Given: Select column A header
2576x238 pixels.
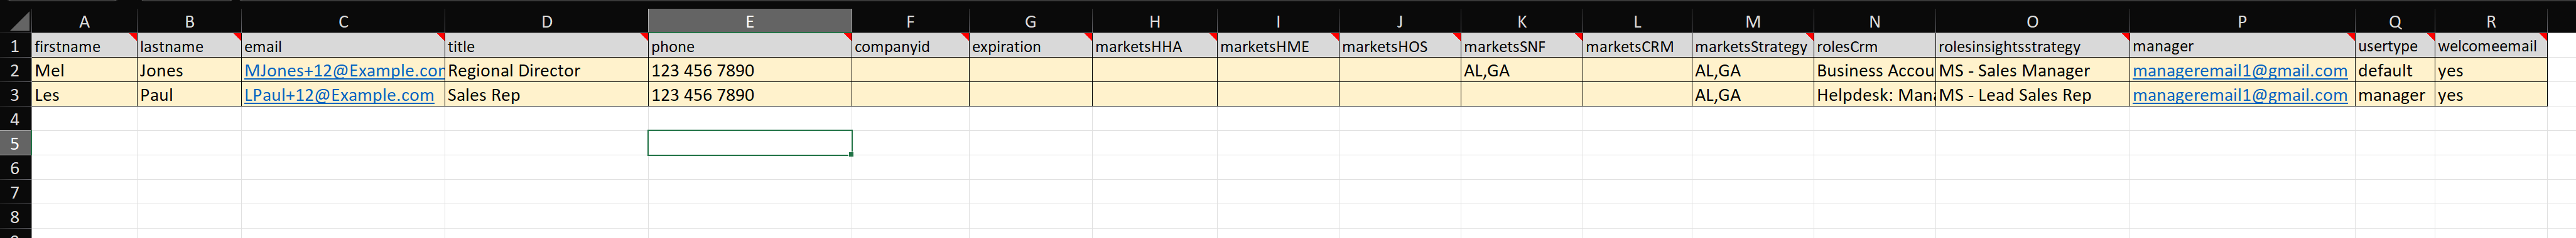Looking at the screenshot, I should click(84, 21).
